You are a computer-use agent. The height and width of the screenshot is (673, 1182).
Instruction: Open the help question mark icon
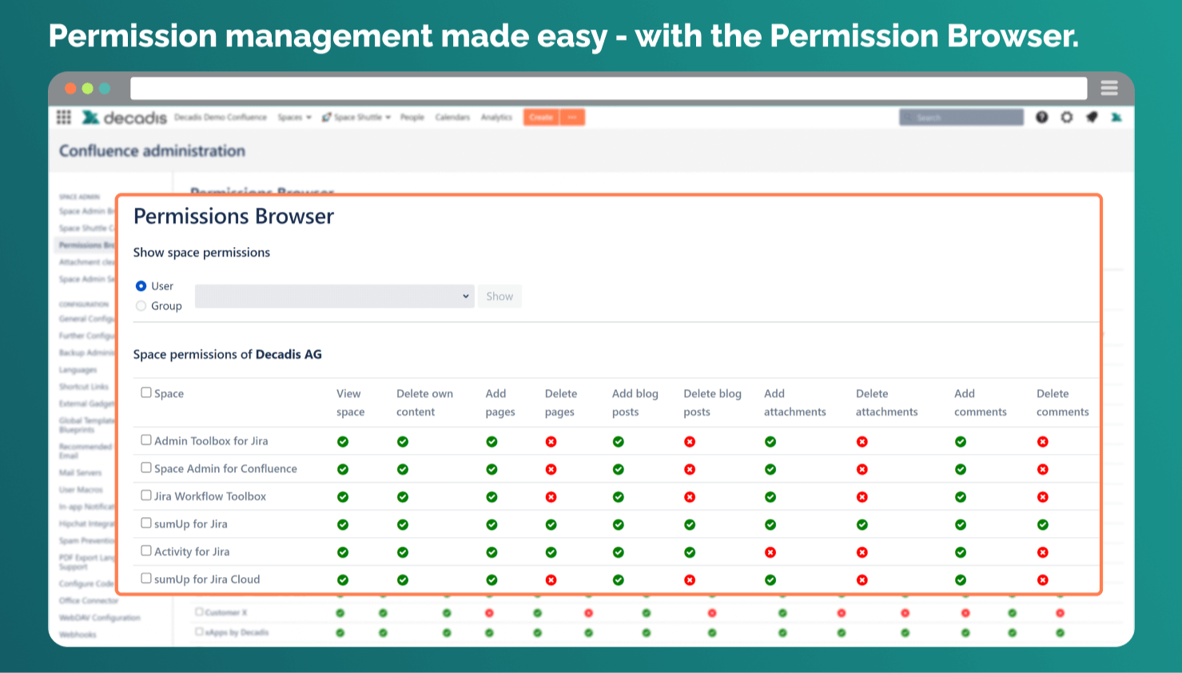click(1041, 117)
